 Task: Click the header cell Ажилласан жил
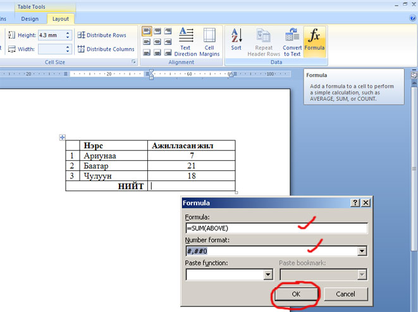click(x=192, y=146)
